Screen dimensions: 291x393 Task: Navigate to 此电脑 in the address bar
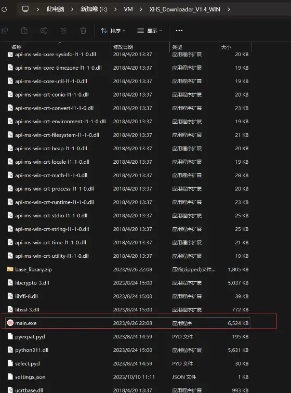point(55,9)
